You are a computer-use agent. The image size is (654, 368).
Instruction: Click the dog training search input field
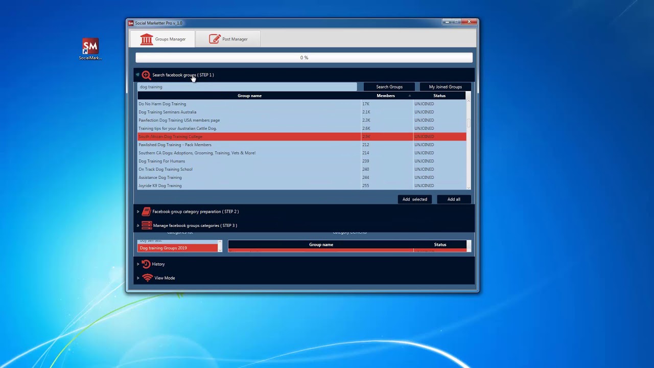pyautogui.click(x=247, y=87)
